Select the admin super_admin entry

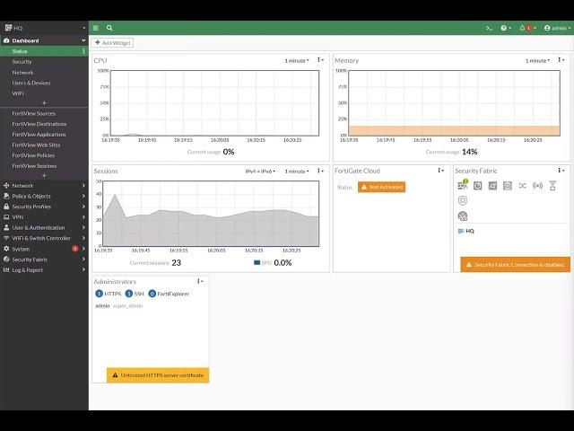tap(119, 305)
